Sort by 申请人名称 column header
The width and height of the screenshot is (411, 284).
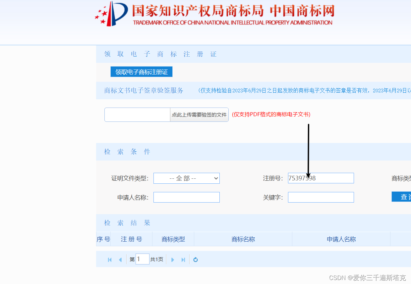point(341,239)
